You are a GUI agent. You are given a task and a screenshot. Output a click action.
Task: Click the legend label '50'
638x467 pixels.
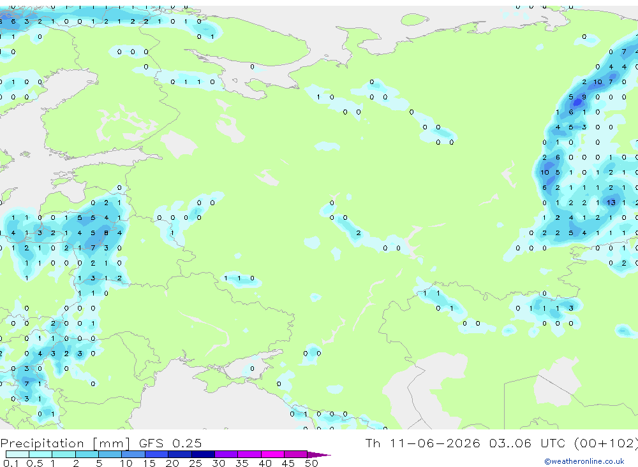(x=312, y=463)
